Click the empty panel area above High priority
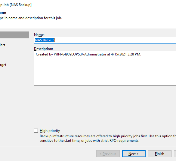This screenshot has width=176, height=161. coord(105,107)
